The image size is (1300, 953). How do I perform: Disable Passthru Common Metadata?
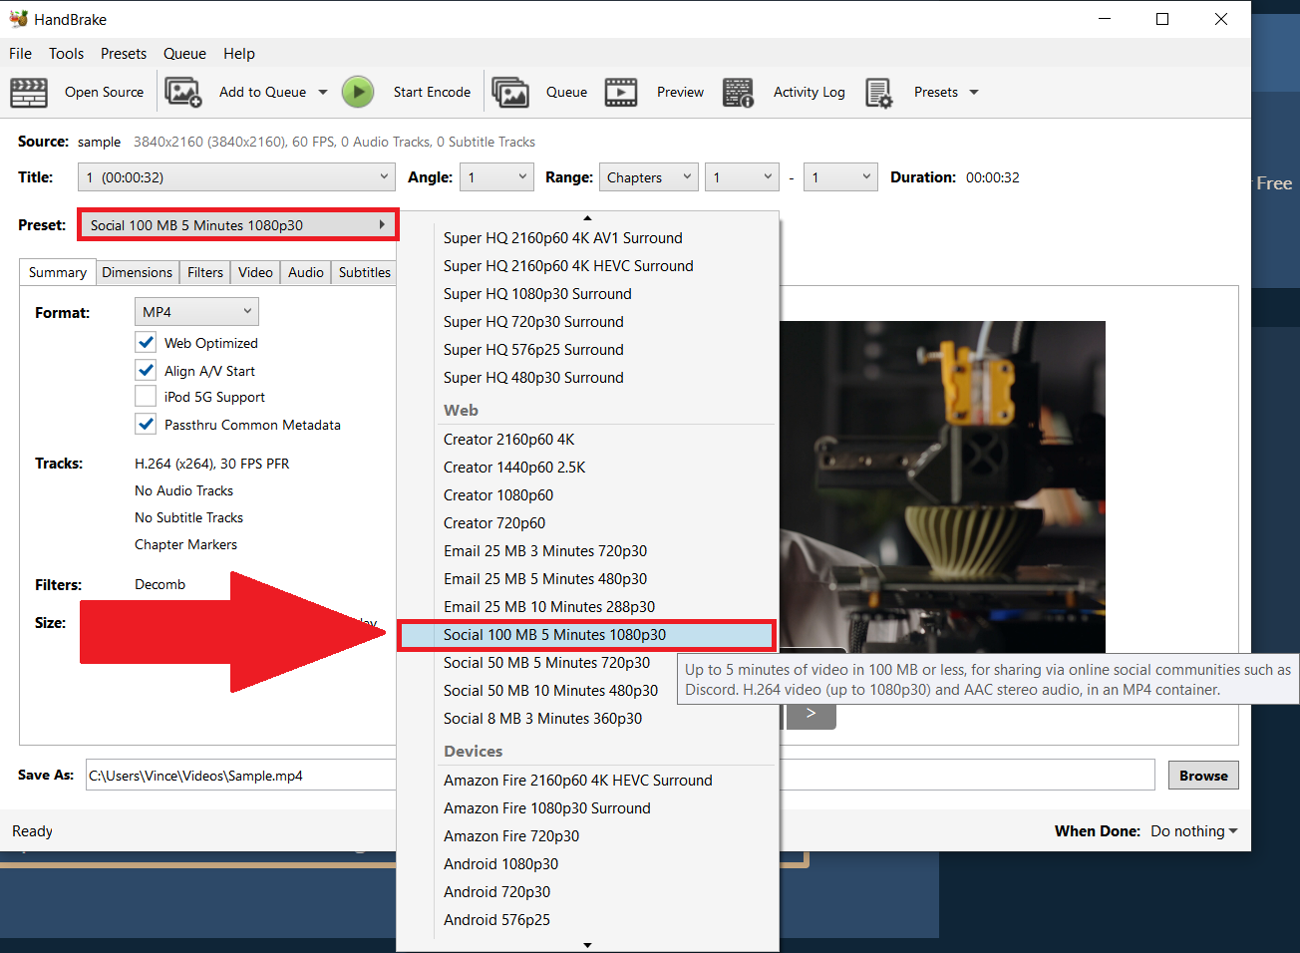click(146, 424)
